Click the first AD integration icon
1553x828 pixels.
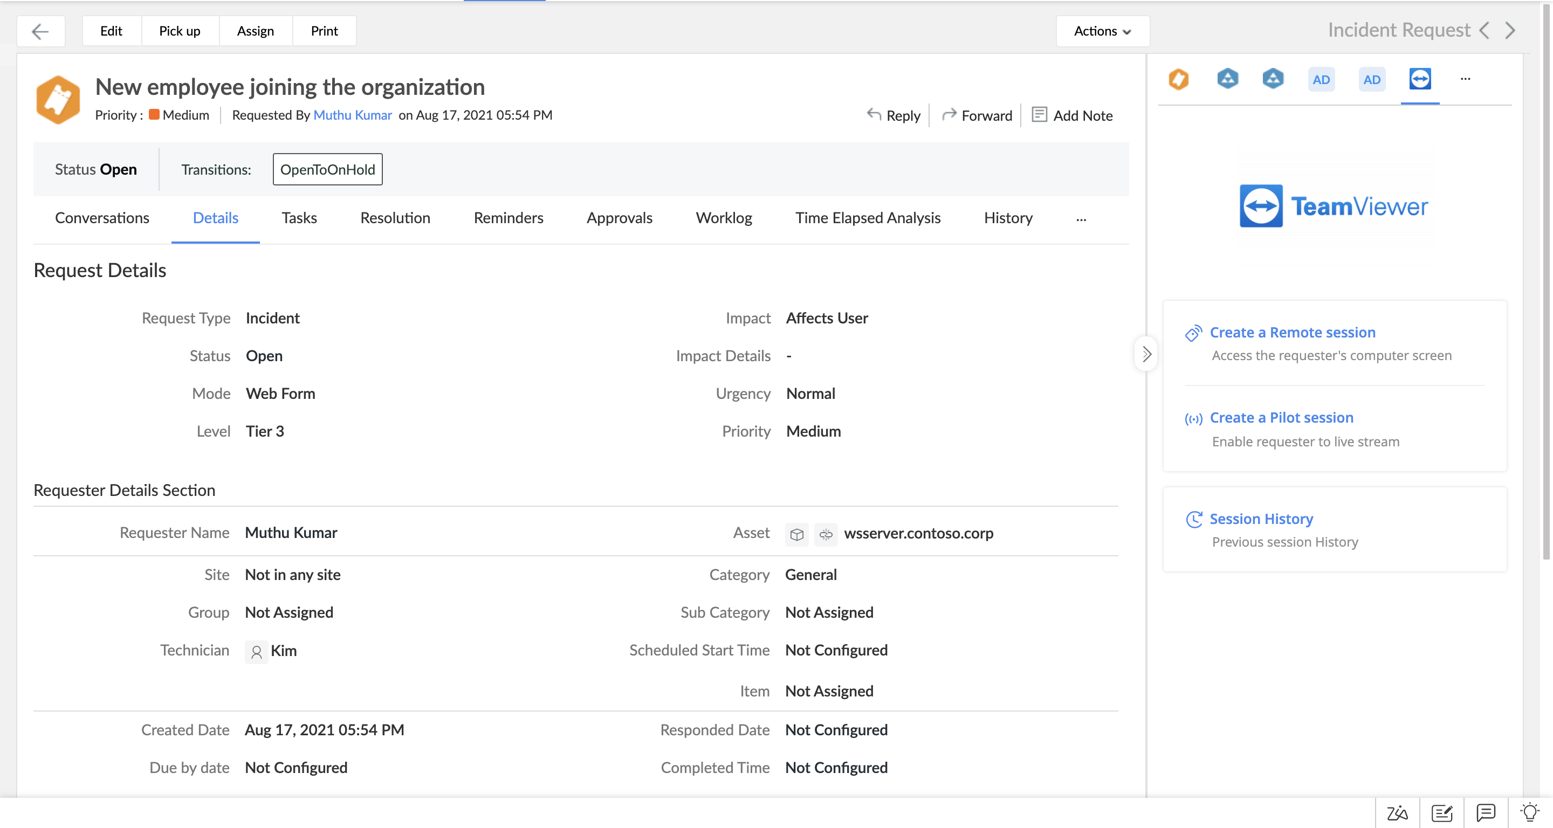point(1321,80)
